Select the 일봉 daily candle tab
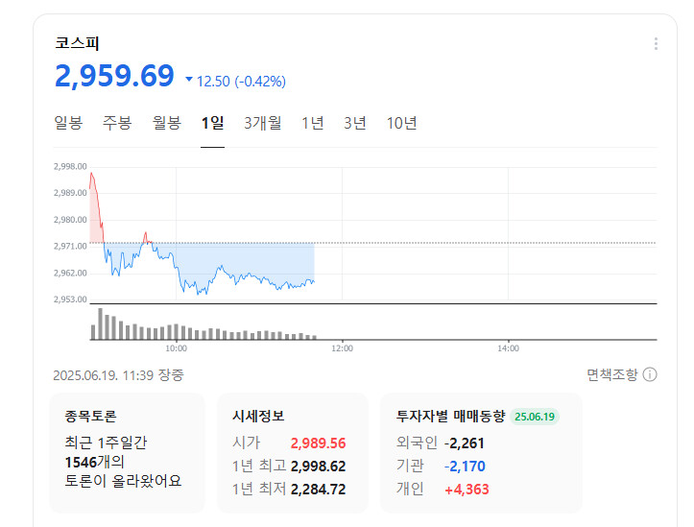The image size is (694, 527). tap(68, 123)
